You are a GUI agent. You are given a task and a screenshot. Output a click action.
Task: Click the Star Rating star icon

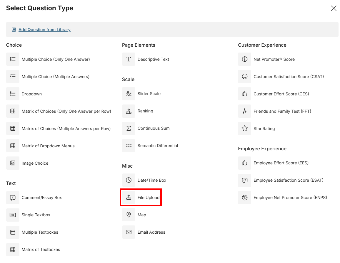coord(245,128)
